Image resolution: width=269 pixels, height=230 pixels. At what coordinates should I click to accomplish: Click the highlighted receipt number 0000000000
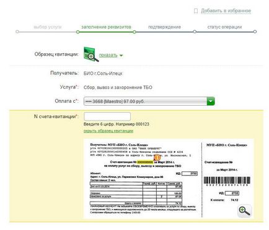[x=146, y=162]
